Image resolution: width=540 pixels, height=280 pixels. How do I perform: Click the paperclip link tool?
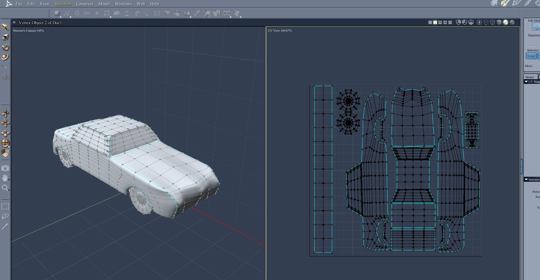click(x=5, y=77)
